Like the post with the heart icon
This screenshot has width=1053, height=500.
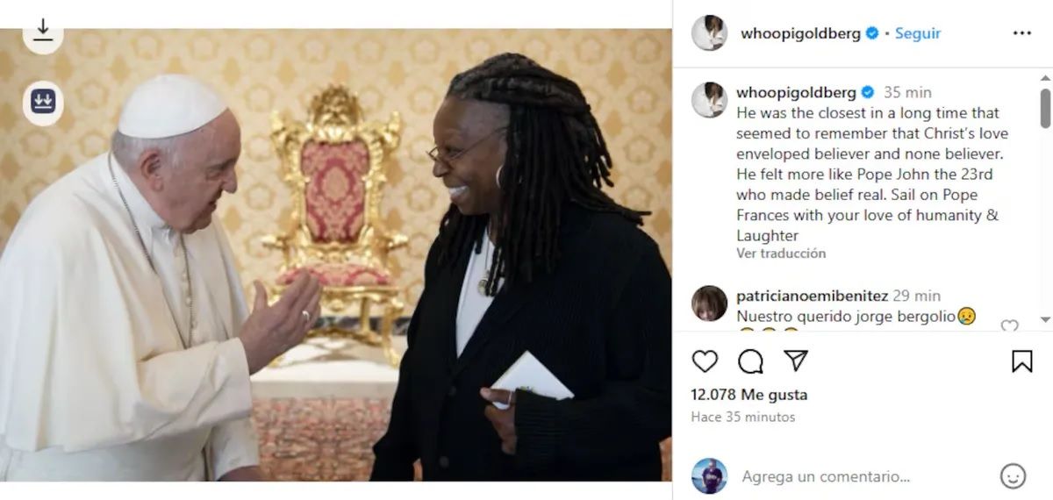[x=705, y=361]
